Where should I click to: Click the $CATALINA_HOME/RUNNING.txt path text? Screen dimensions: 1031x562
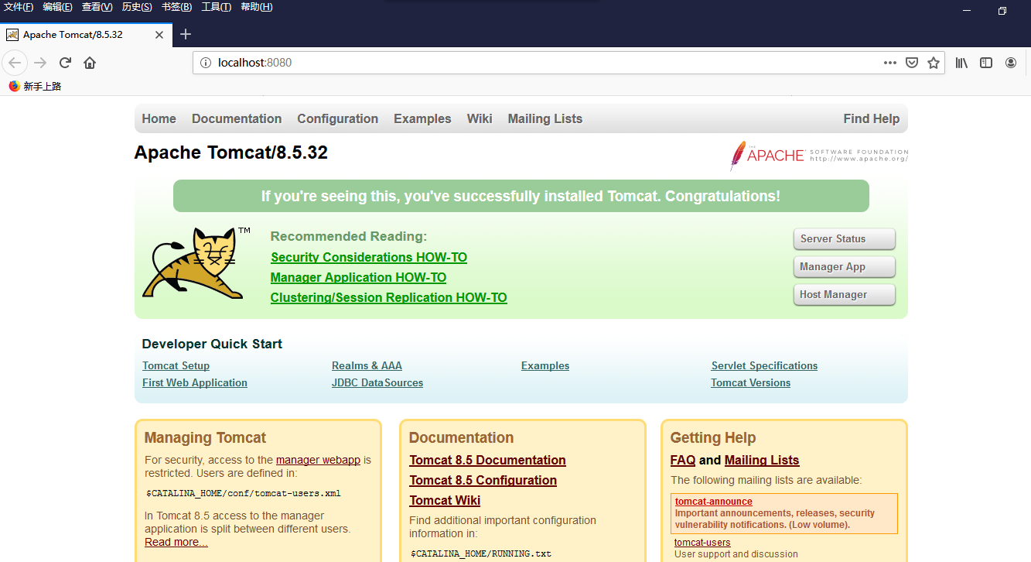(480, 553)
